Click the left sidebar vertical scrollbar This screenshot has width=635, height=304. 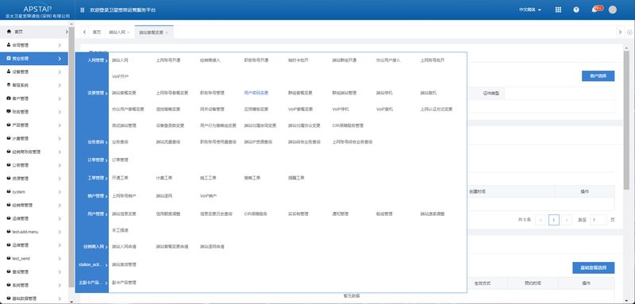click(71, 162)
